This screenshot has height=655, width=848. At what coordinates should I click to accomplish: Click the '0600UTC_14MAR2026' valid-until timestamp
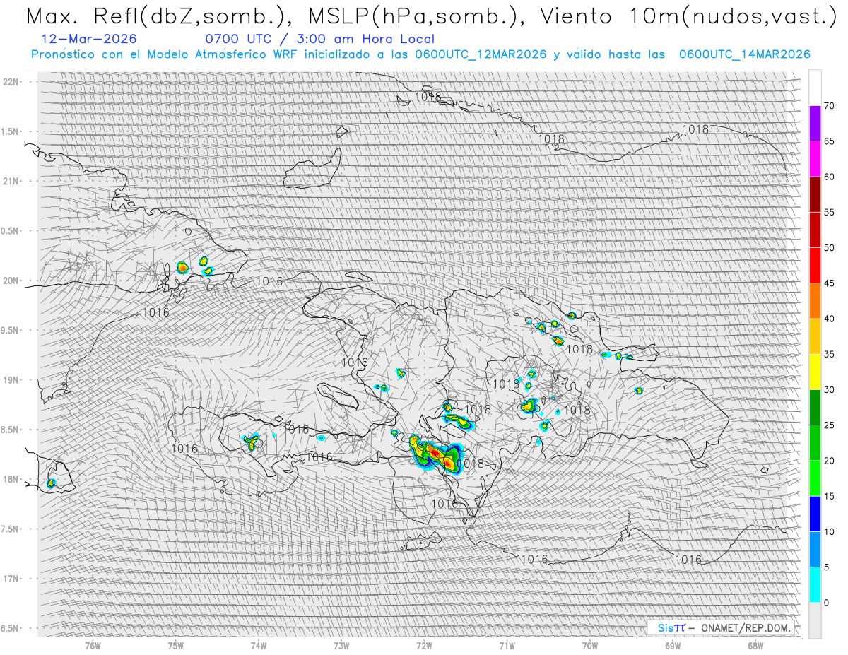pyautogui.click(x=745, y=54)
